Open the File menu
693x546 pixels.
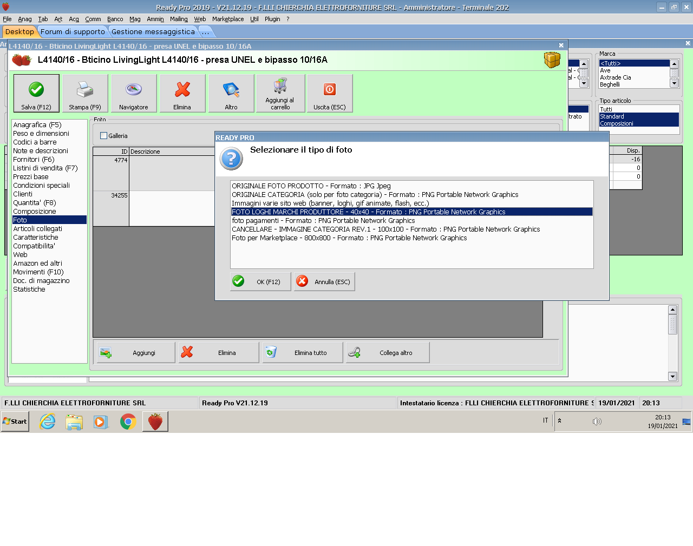click(x=7, y=19)
